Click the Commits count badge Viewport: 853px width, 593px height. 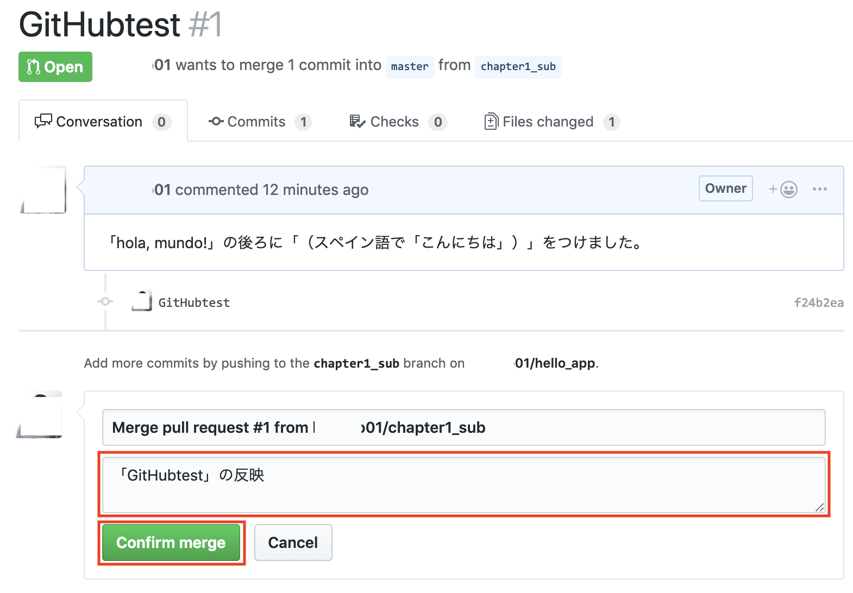(x=303, y=122)
